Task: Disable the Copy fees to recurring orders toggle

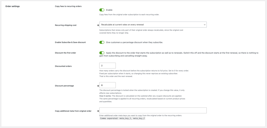Action: coord(102,10)
